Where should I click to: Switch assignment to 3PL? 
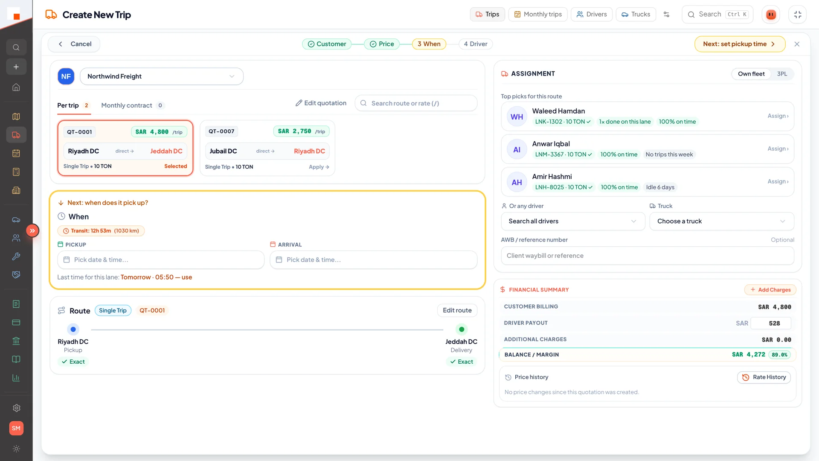pos(782,74)
